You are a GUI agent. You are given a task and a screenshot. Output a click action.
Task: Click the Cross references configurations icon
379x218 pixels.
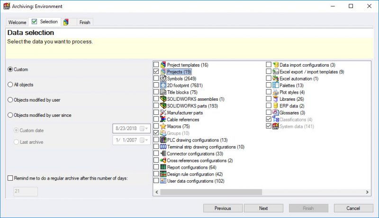pyautogui.click(x=163, y=160)
